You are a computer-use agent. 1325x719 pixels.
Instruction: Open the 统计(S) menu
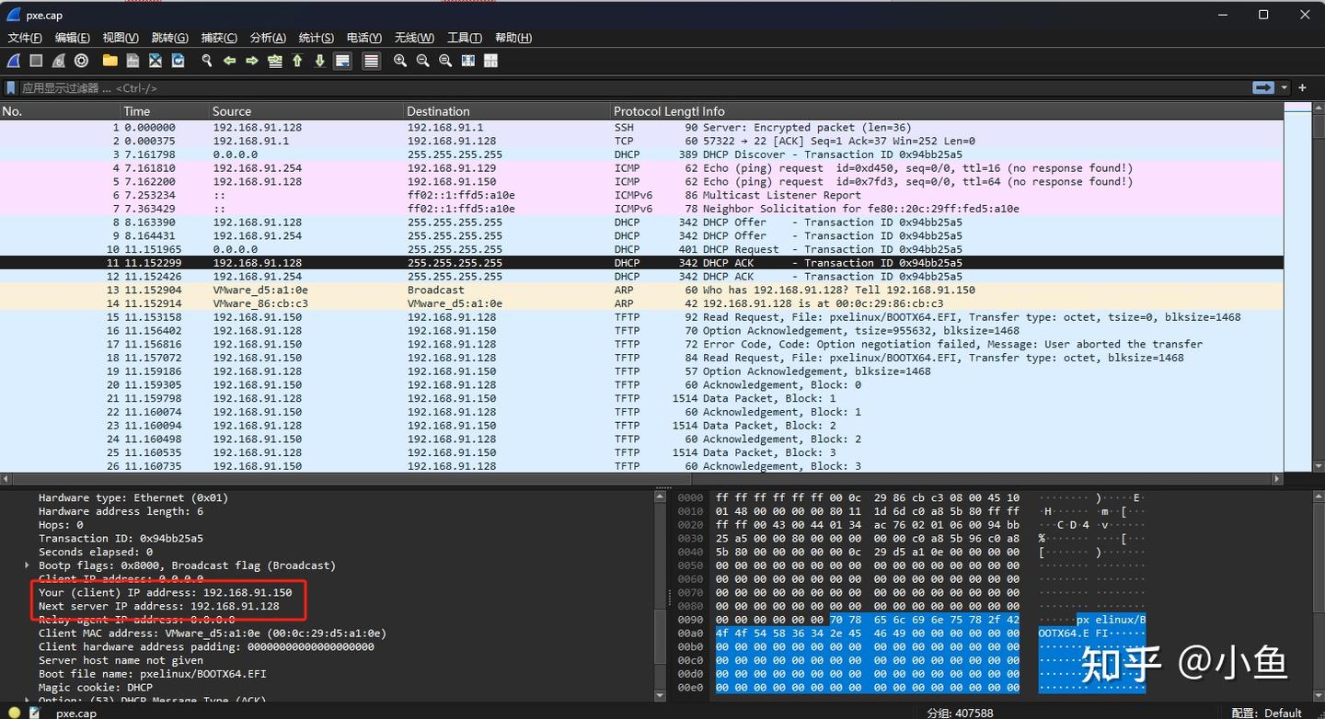tap(317, 38)
